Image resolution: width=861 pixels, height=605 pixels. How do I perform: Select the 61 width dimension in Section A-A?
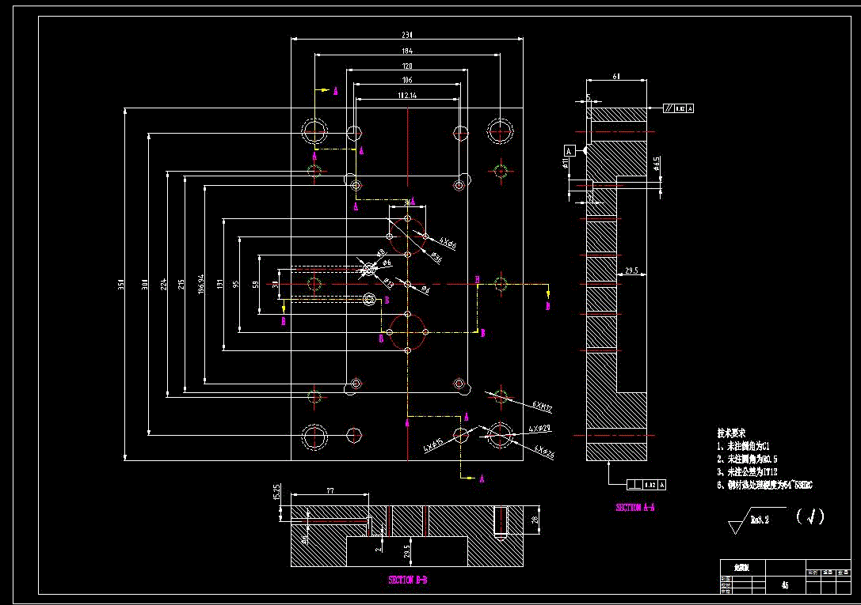616,76
